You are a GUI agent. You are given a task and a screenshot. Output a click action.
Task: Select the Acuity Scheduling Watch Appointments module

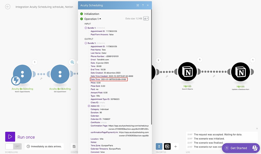point(22,74)
